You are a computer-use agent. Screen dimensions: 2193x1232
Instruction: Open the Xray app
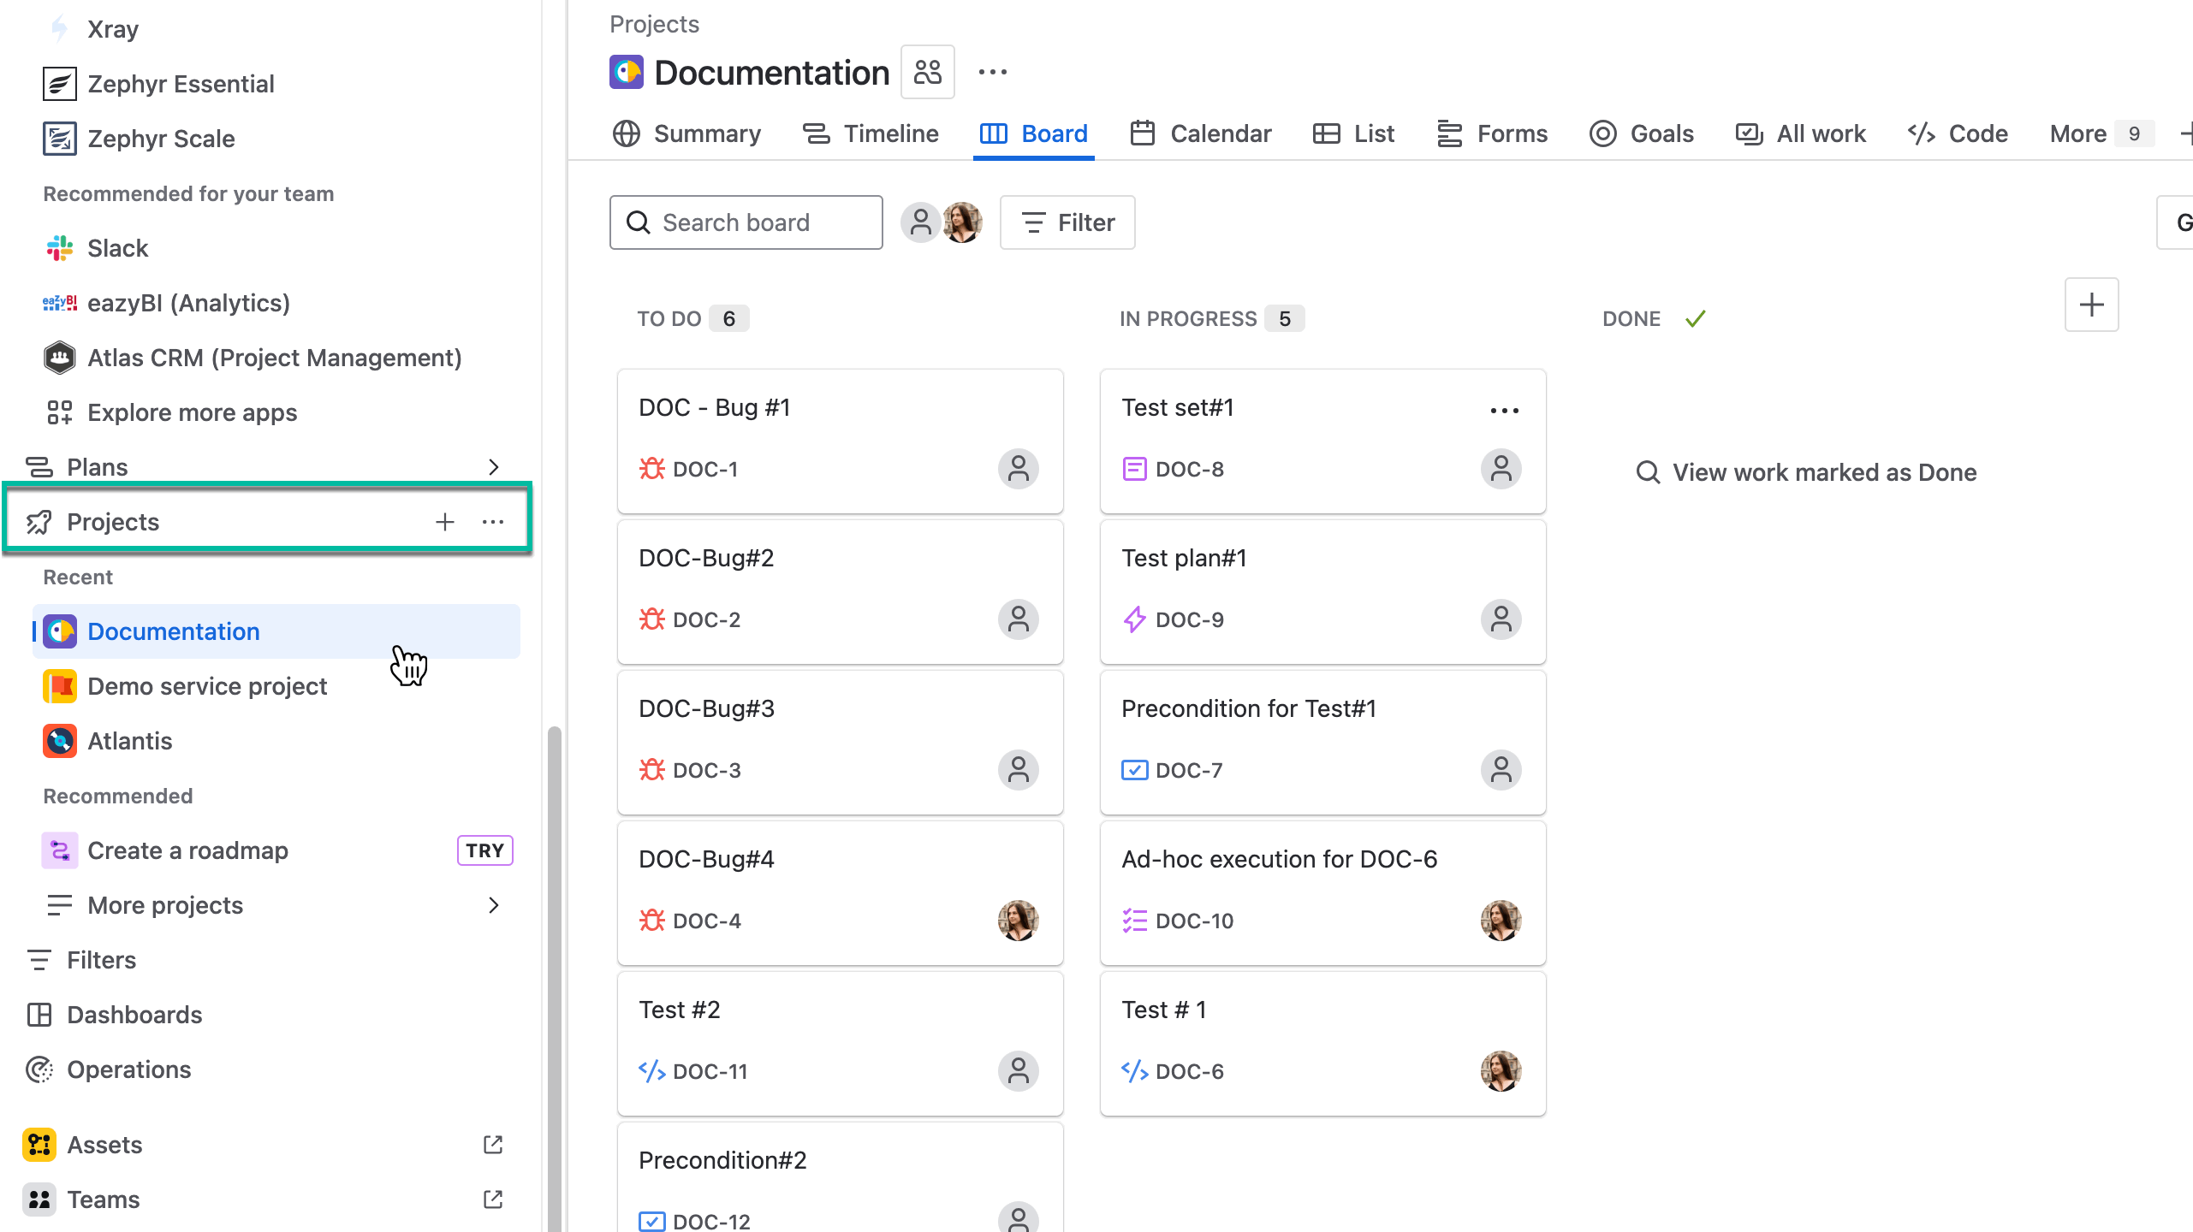[111, 28]
